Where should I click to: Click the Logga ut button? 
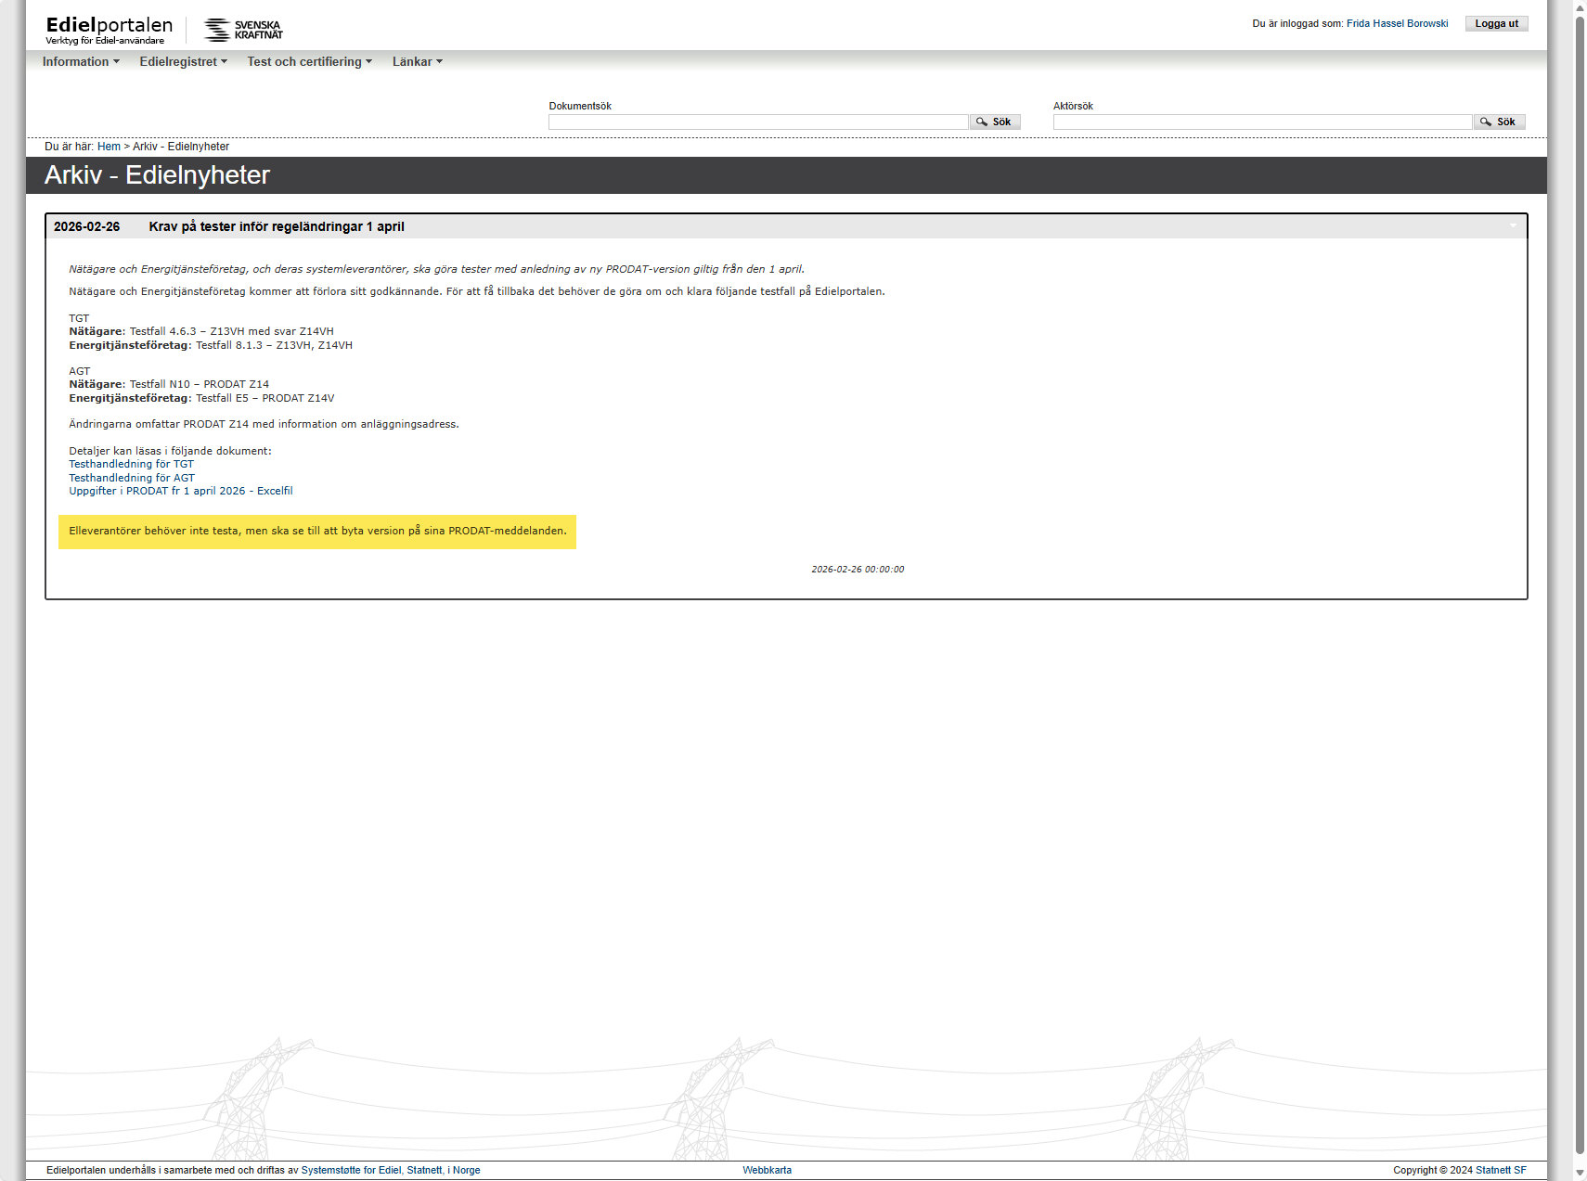[1496, 24]
